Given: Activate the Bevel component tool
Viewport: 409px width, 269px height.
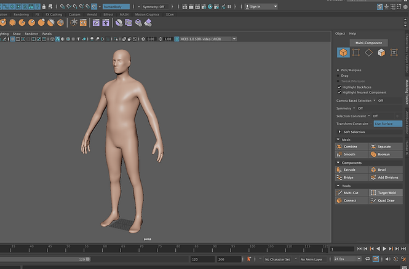Looking at the screenshot, I should (x=386, y=170).
